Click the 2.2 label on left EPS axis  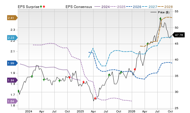(x=13, y=41)
